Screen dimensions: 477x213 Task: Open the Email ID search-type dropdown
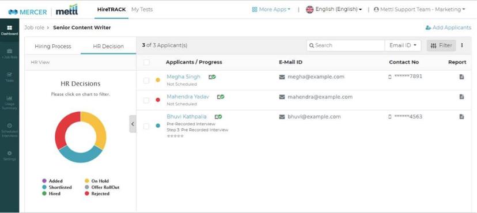pyautogui.click(x=403, y=45)
